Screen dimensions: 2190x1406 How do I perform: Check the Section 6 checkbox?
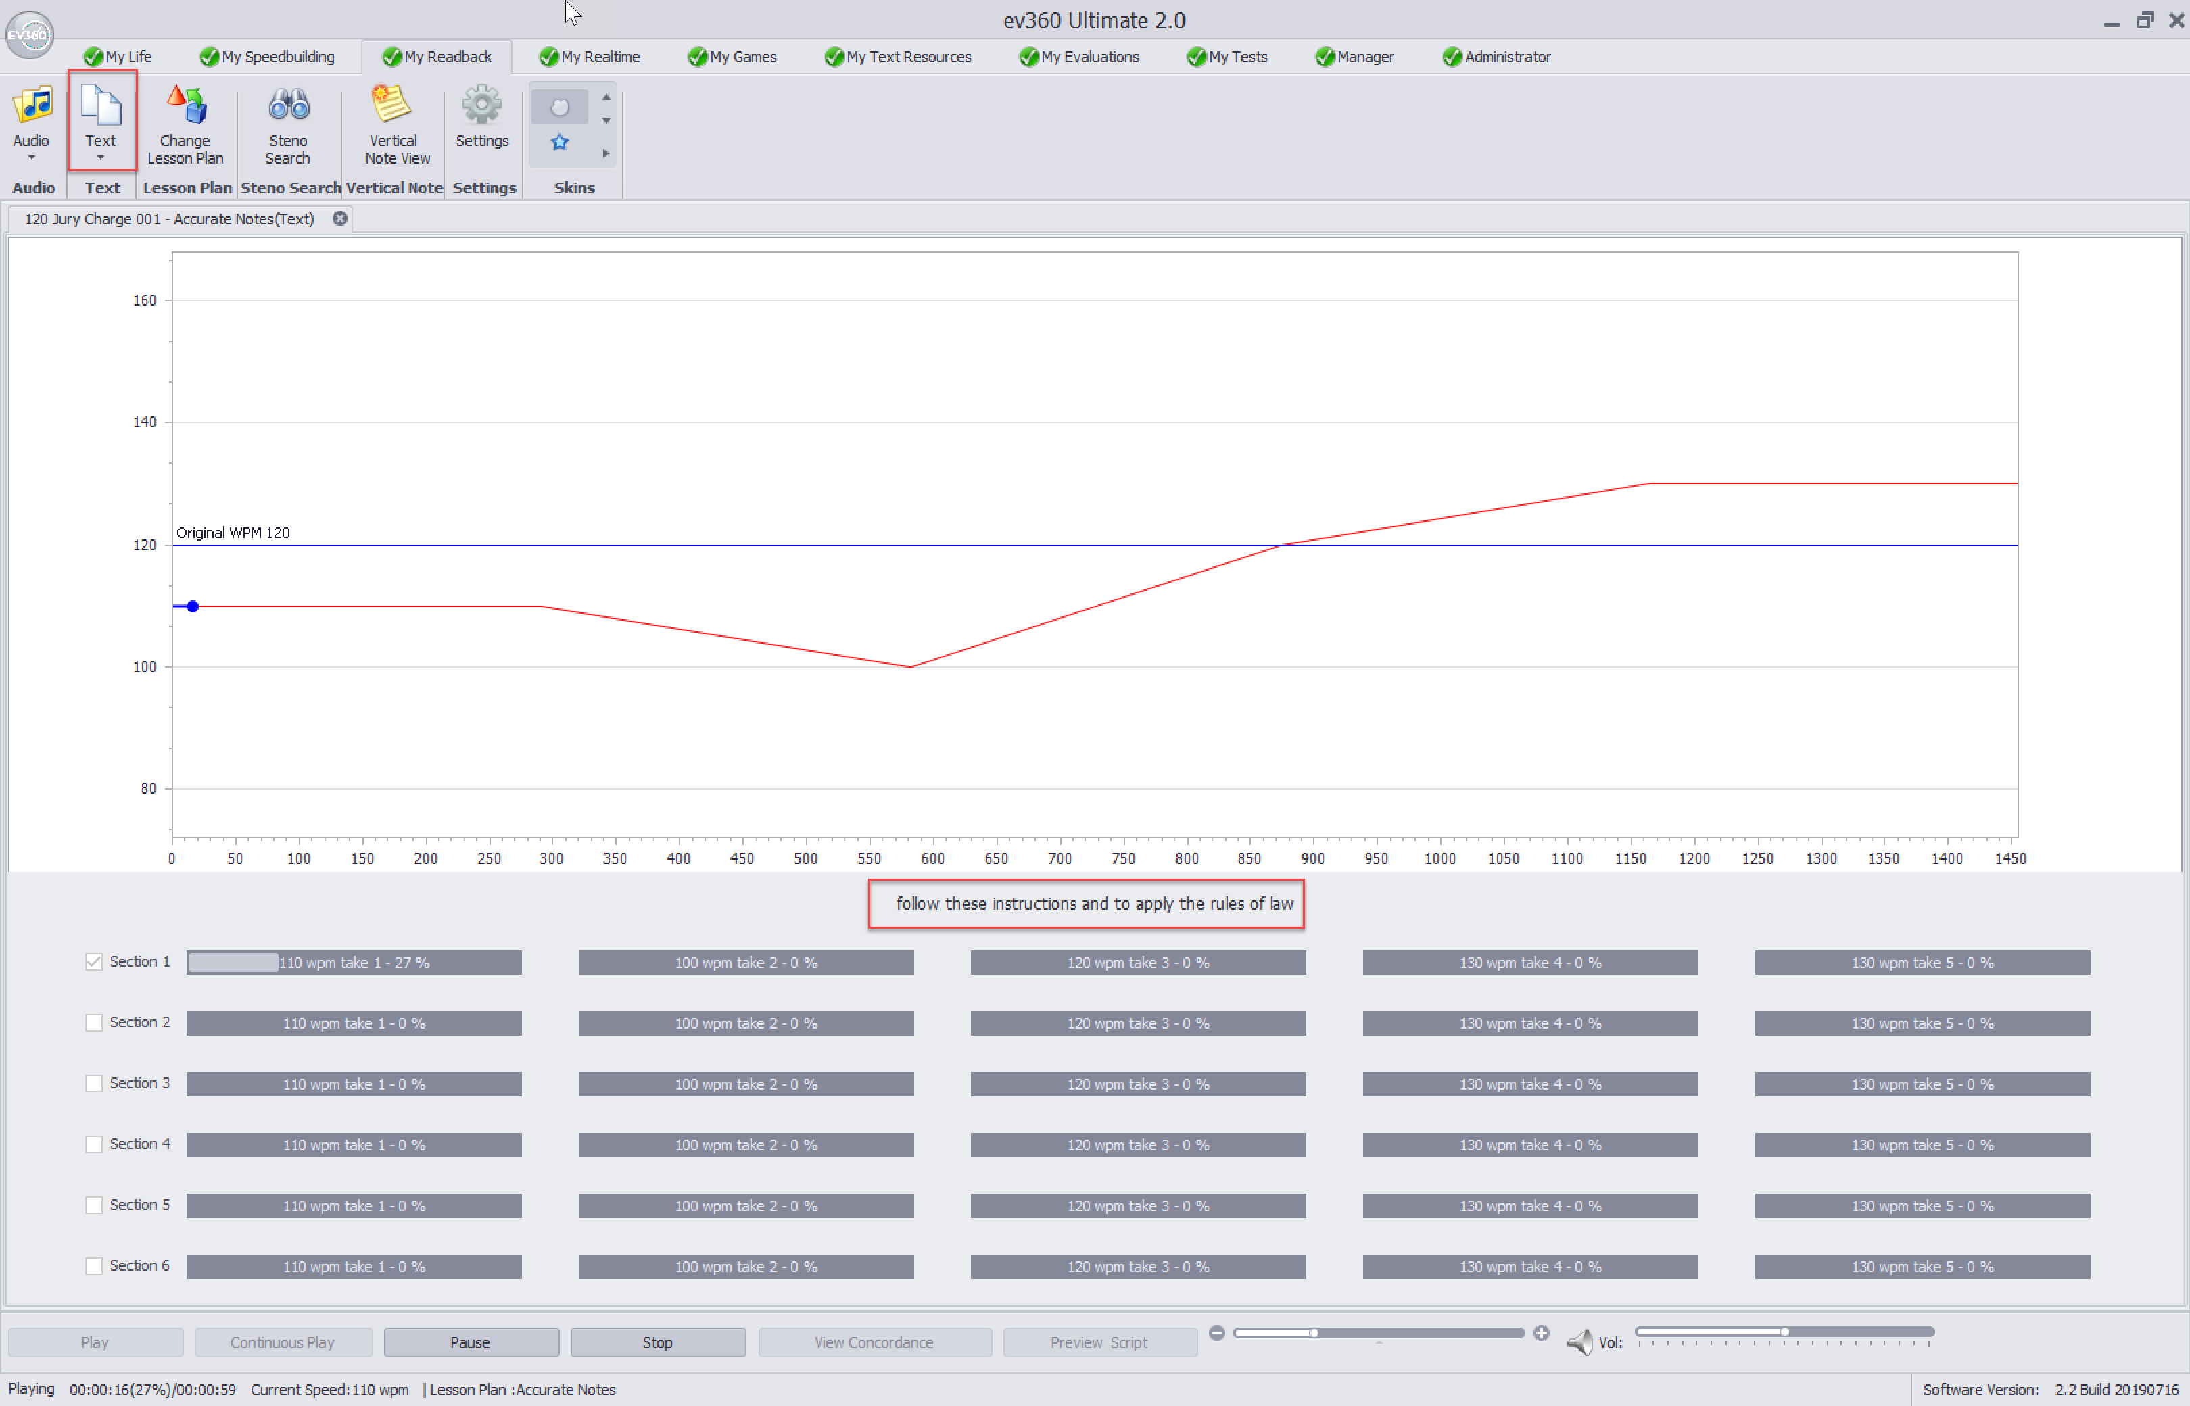(x=94, y=1265)
